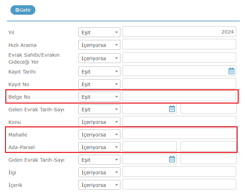Open the Mahalle operator dropdown
The height and width of the screenshot is (196, 245).
click(x=99, y=134)
